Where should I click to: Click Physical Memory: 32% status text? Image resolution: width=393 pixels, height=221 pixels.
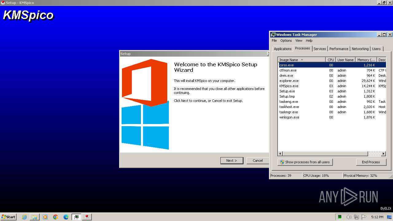pos(360,176)
